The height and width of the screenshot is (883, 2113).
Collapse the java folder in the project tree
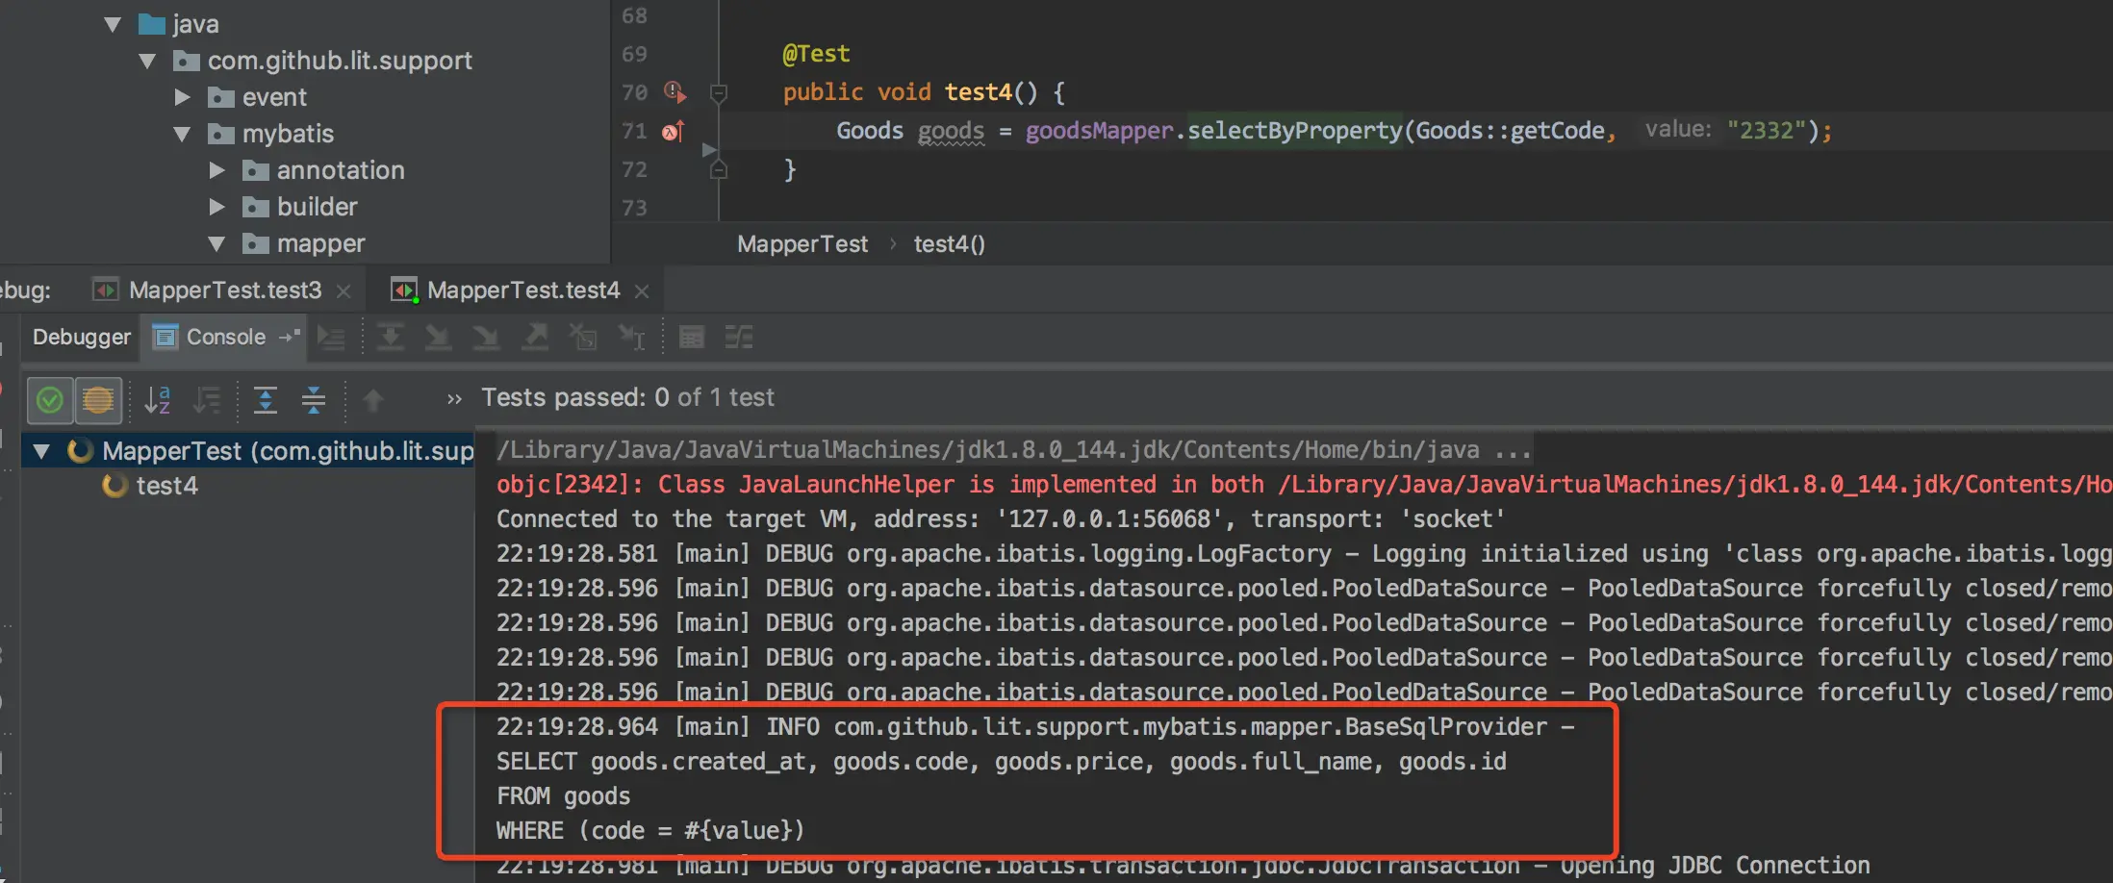tap(113, 25)
